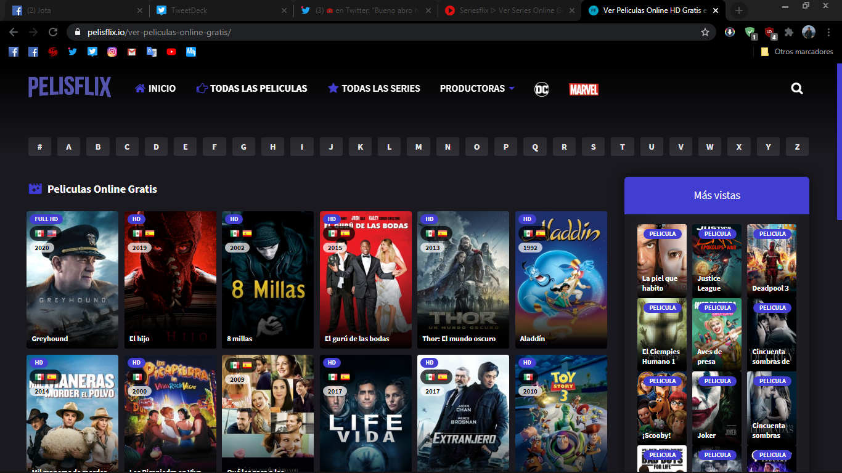Go back to previous page
The height and width of the screenshot is (473, 842).
14,32
